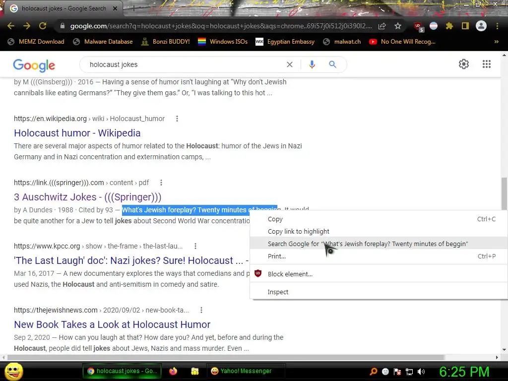Open the three-dot menu for the Springer result

pos(161,183)
